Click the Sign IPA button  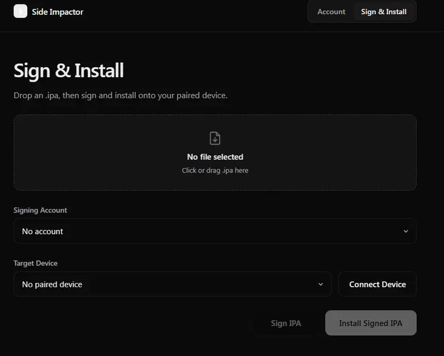(x=286, y=323)
